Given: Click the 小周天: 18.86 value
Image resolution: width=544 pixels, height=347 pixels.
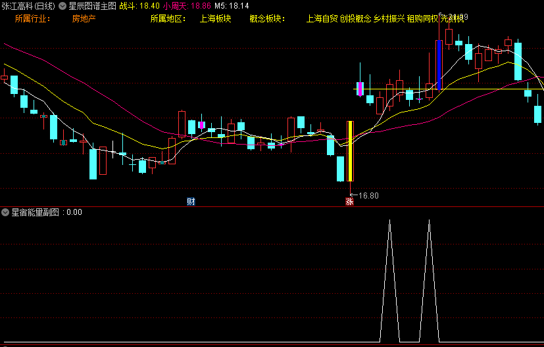Looking at the screenshot, I should [187, 6].
